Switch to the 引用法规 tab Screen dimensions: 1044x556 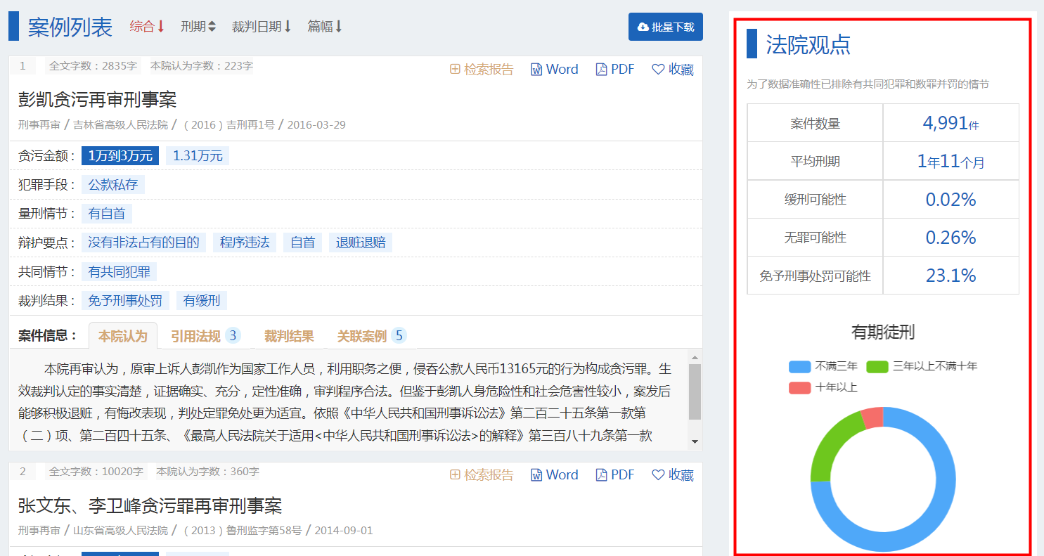pos(205,336)
